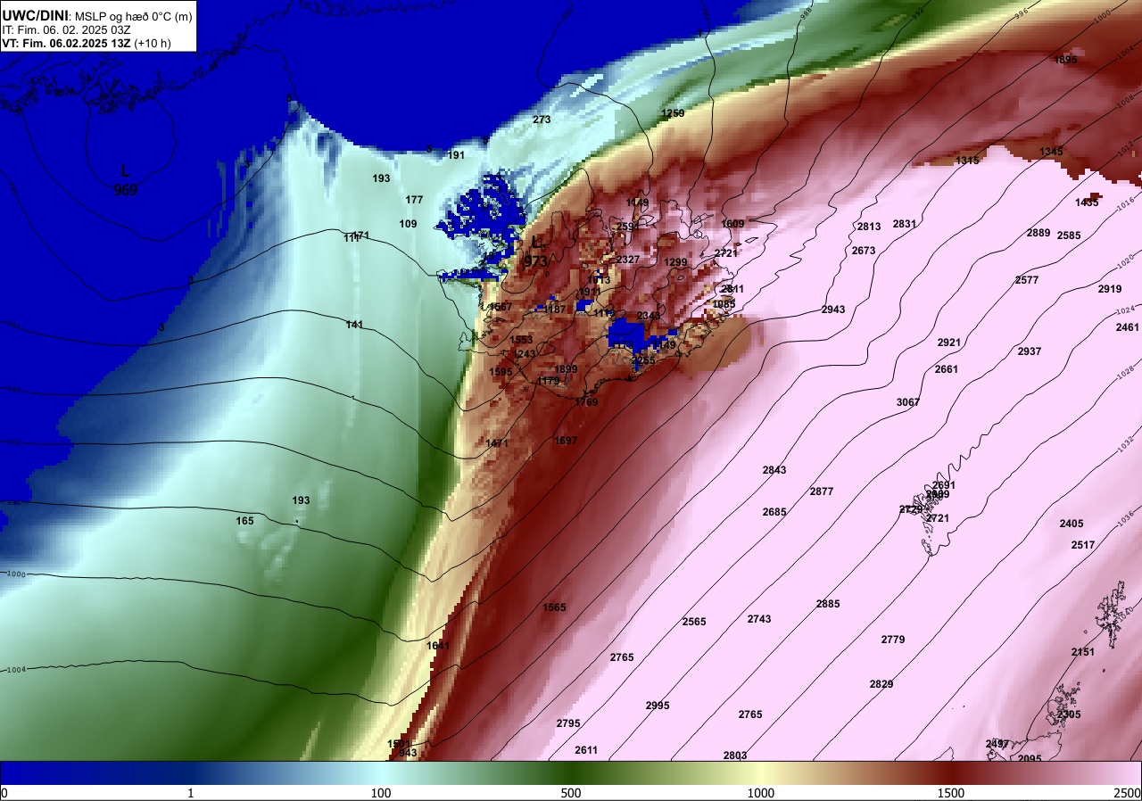
Task: Click the map value 2831
Action: pos(904,224)
